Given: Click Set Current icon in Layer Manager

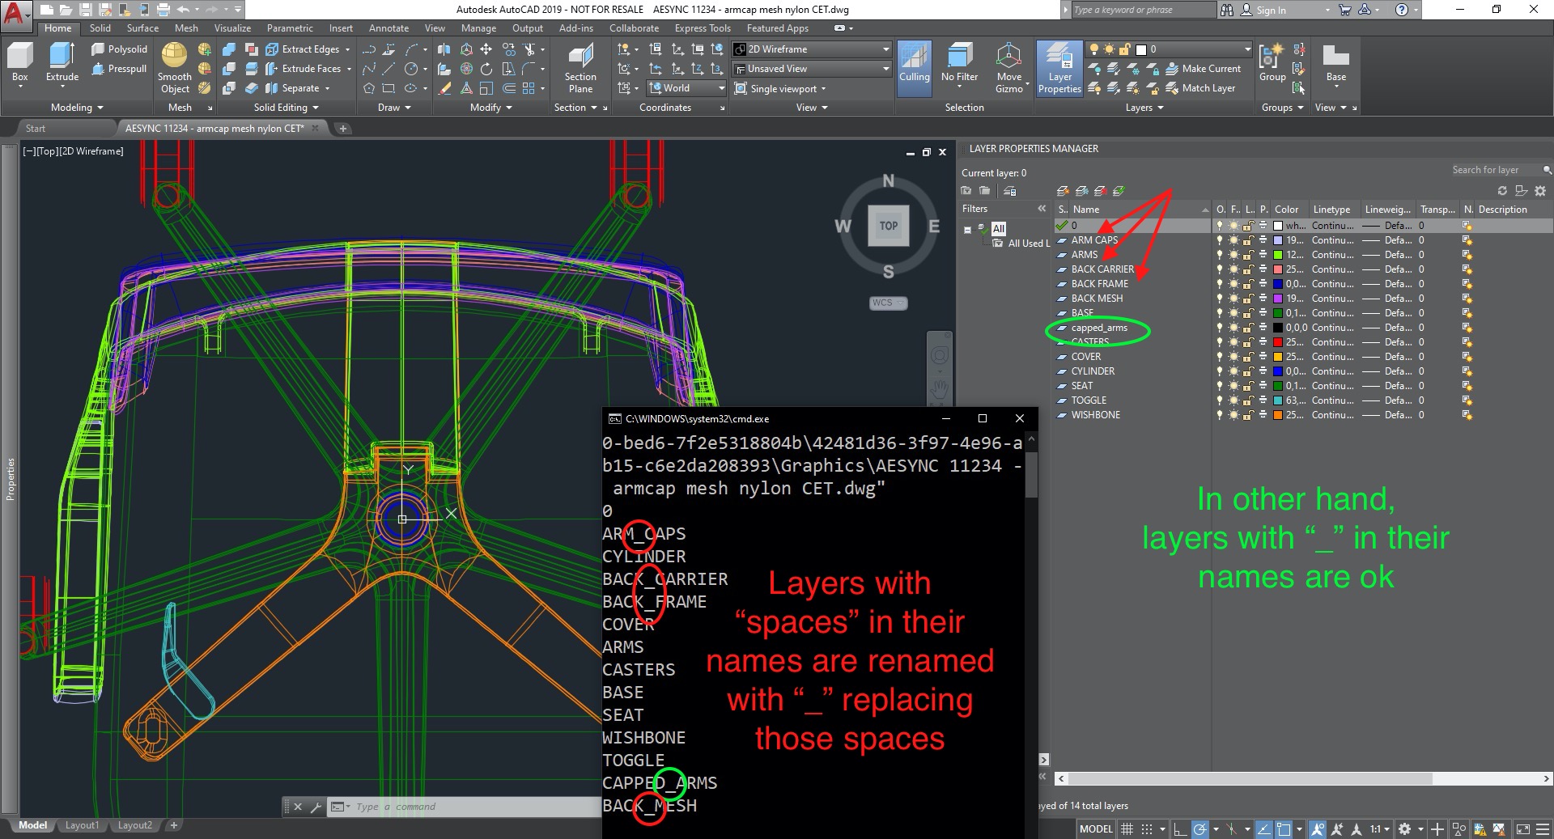Looking at the screenshot, I should (x=1119, y=191).
